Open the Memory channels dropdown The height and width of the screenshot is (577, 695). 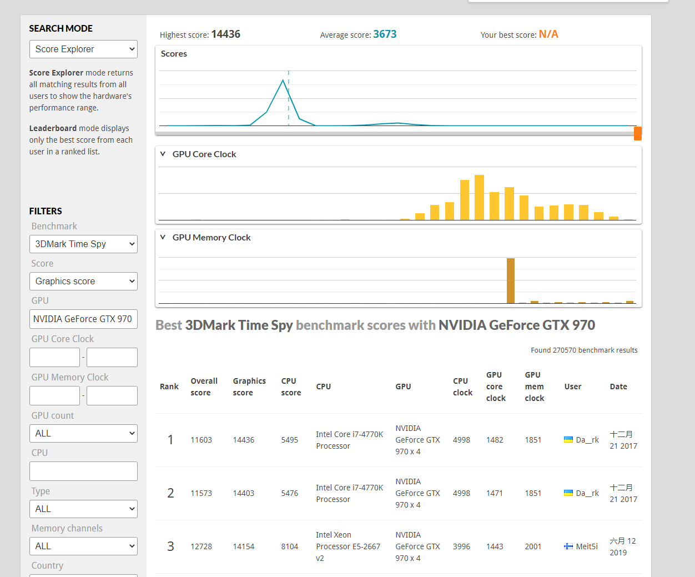tap(83, 546)
